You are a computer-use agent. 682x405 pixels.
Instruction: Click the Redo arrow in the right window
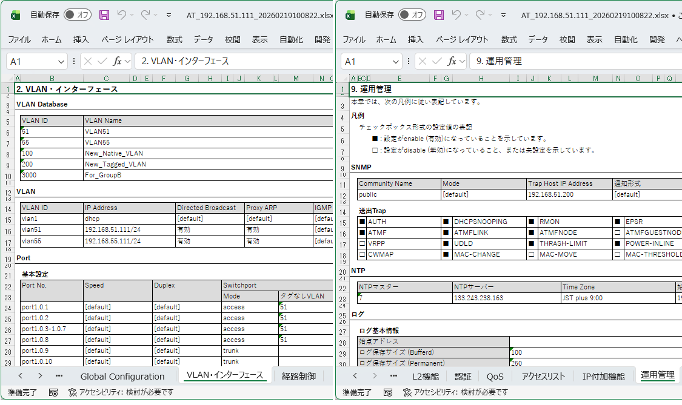point(480,15)
